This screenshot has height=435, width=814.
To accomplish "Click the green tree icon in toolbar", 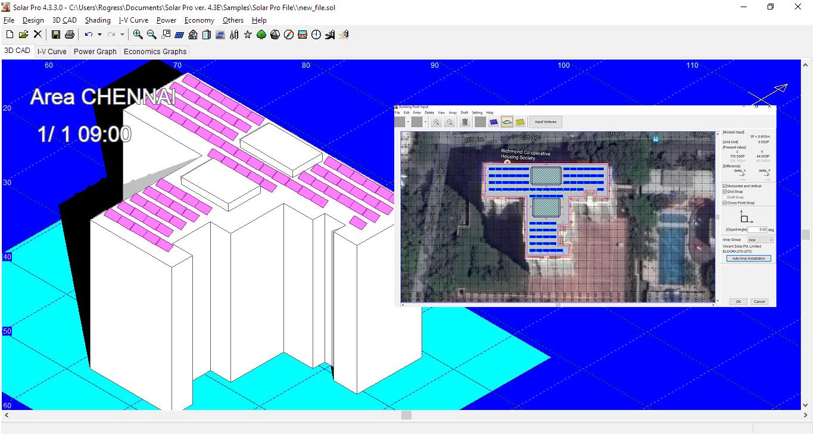I will coord(261,35).
